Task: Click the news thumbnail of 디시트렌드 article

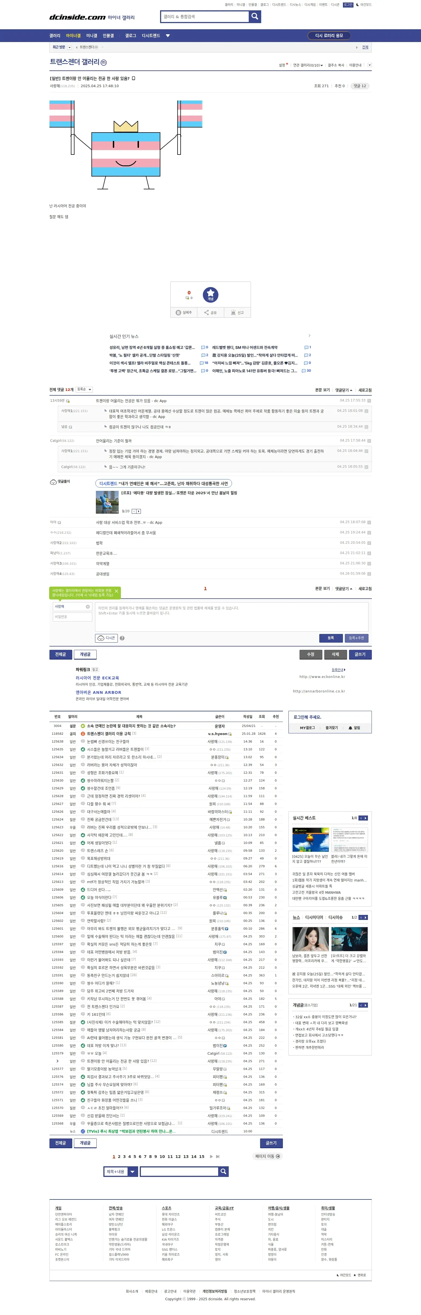Action: click(x=107, y=502)
